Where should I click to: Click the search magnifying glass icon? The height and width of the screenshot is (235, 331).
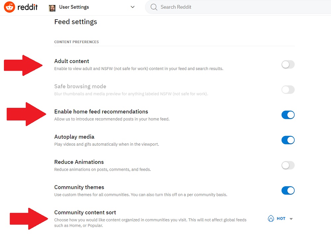[154, 7]
